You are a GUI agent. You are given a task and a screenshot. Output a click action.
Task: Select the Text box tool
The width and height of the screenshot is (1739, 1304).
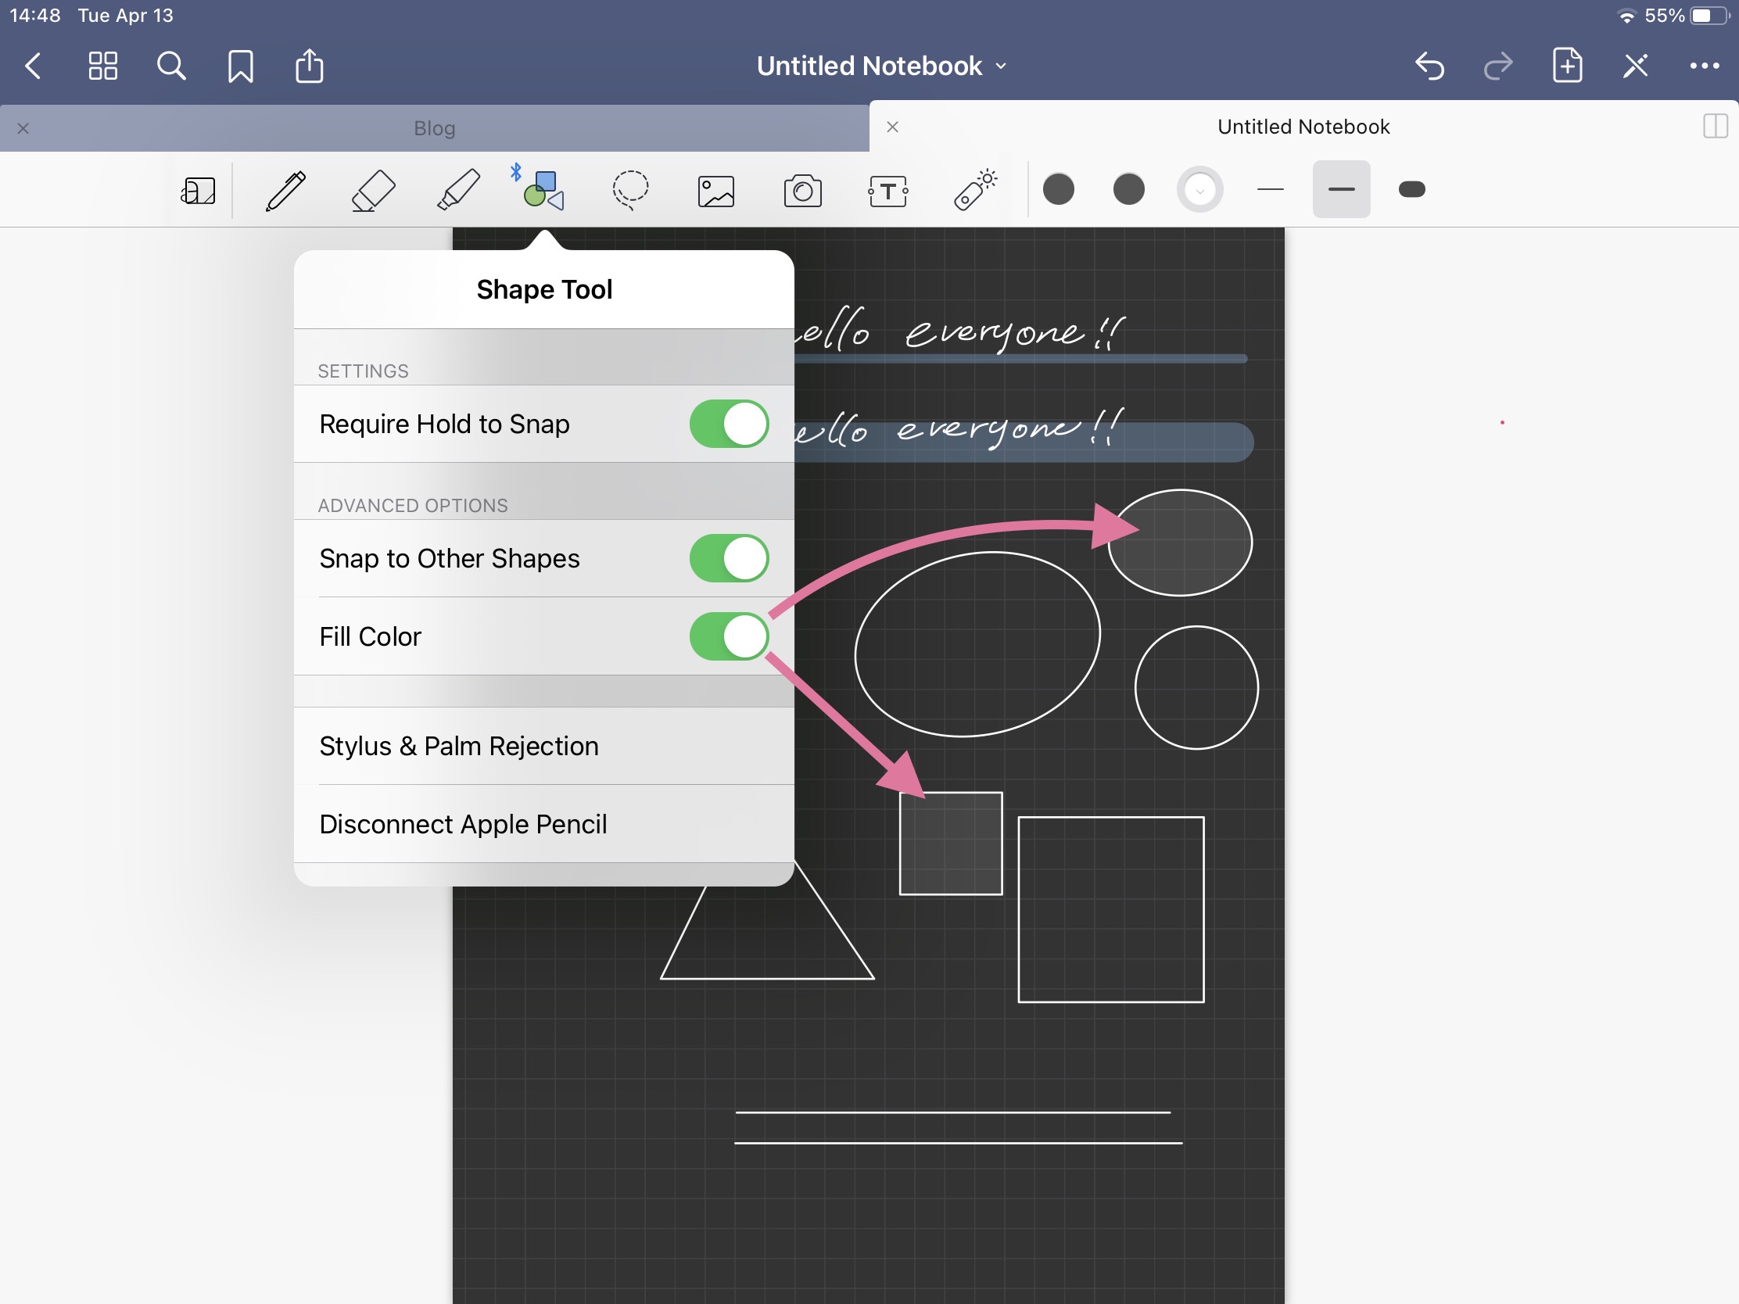click(888, 191)
